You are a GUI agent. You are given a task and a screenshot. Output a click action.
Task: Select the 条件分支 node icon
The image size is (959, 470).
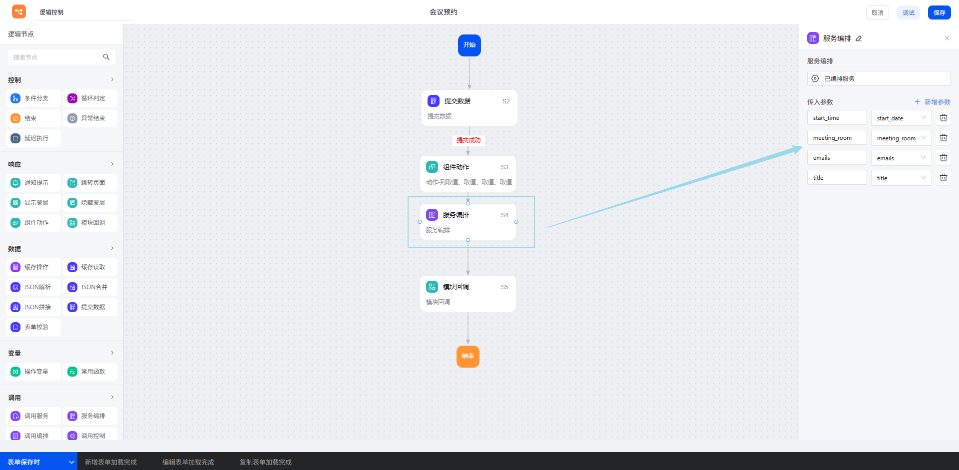(x=15, y=98)
